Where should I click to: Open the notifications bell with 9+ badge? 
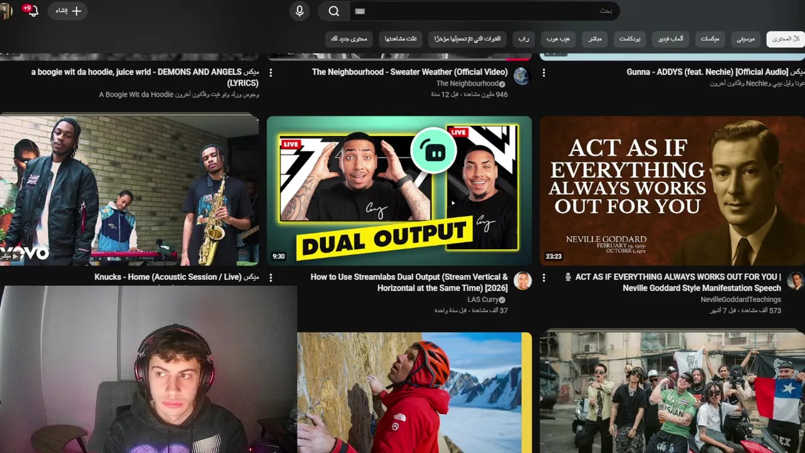[32, 11]
